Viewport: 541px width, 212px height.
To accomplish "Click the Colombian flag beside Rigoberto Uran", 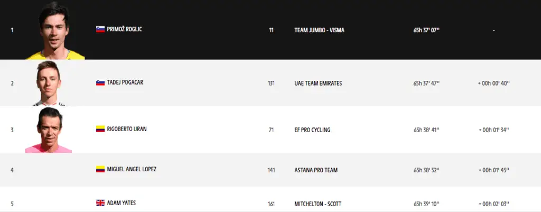I will (100, 129).
